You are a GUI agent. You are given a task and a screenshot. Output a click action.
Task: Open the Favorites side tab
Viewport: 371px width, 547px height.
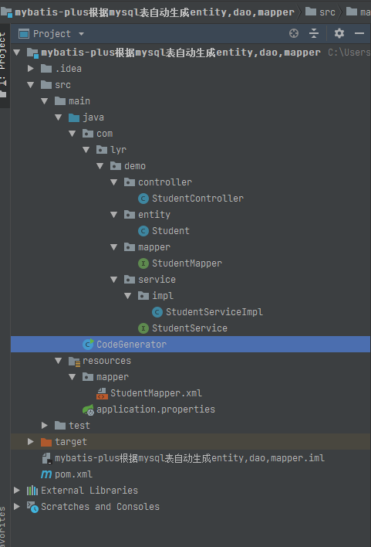pyautogui.click(x=3, y=527)
